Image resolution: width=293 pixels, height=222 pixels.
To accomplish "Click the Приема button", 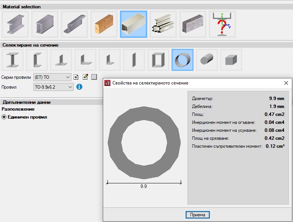I will coord(198,215).
